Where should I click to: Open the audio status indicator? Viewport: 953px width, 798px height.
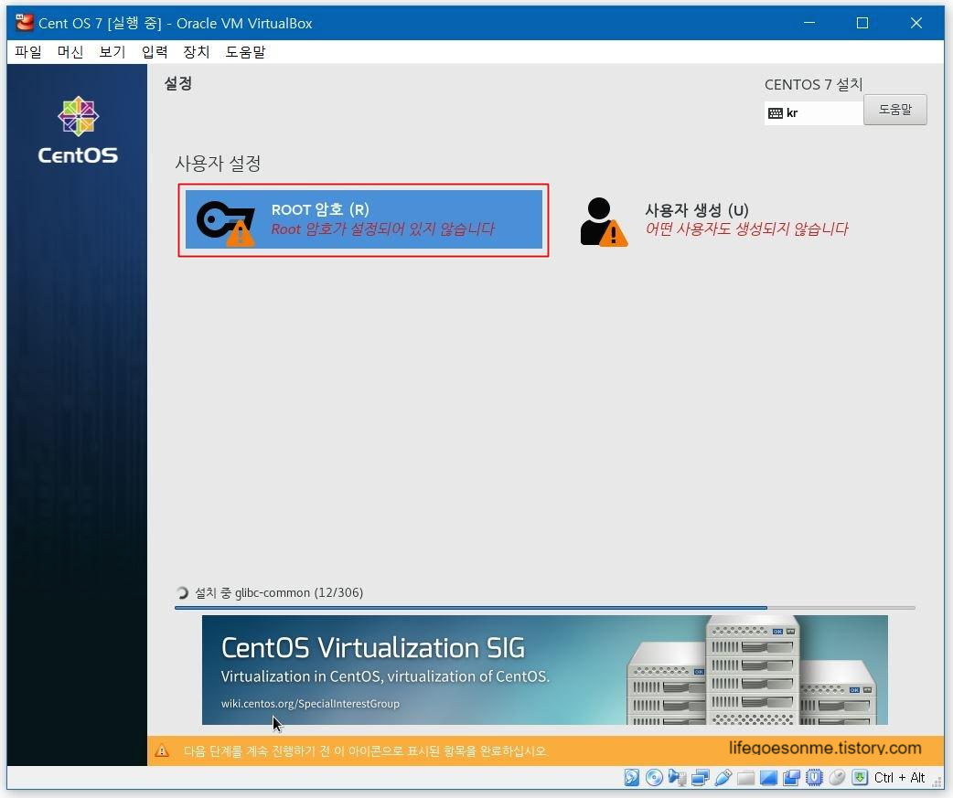(x=677, y=777)
